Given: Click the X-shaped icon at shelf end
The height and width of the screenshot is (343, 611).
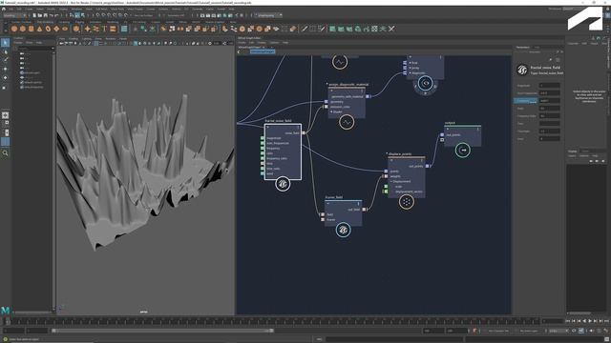Looking at the screenshot, I should point(391,29).
